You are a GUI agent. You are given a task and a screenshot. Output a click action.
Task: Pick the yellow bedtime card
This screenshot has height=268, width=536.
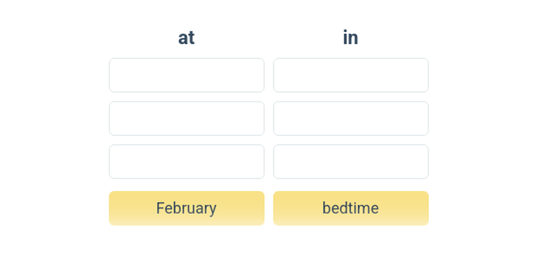350,208
